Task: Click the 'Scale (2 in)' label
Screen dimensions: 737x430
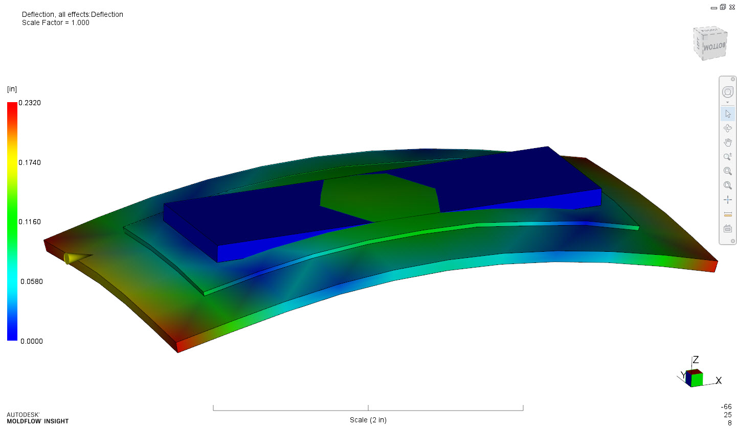Action: (368, 420)
